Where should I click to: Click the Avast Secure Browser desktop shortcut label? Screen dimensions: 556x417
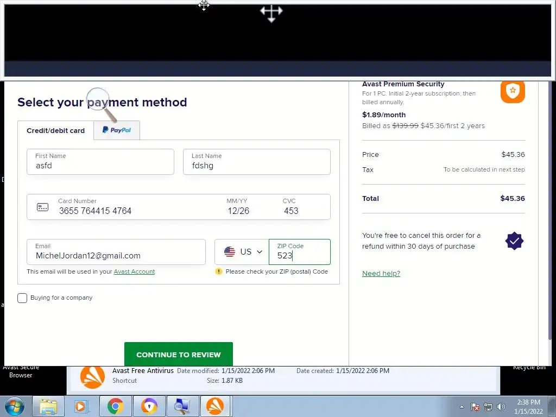point(21,371)
